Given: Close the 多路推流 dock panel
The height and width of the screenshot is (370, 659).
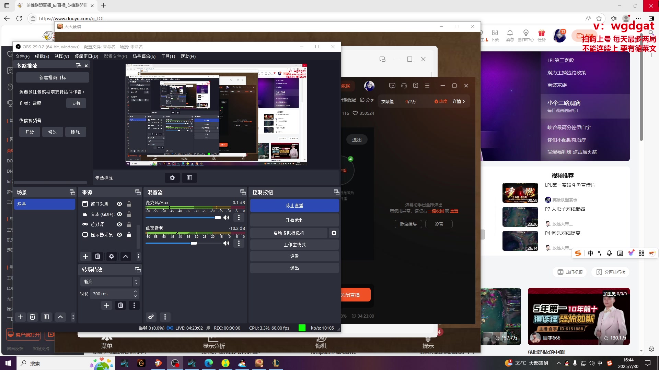Looking at the screenshot, I should pyautogui.click(x=86, y=65).
